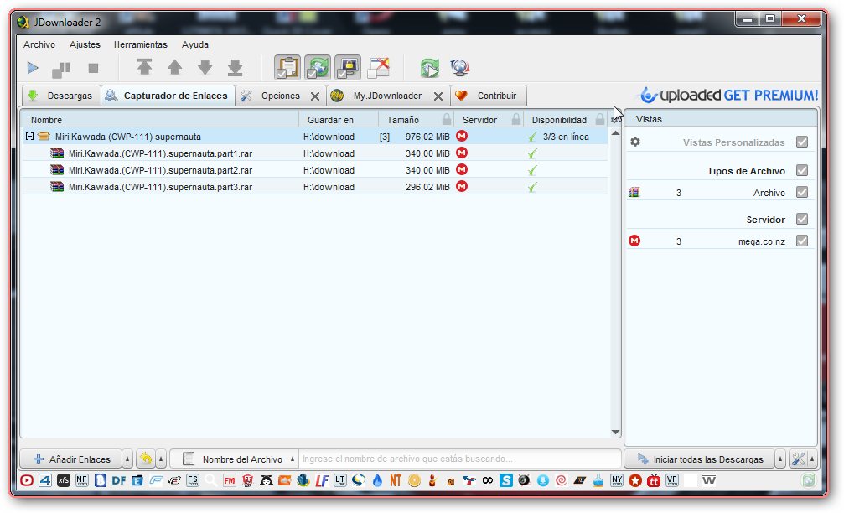Click the "3/3 en línea" availability cell
844x513 pixels.
566,137
